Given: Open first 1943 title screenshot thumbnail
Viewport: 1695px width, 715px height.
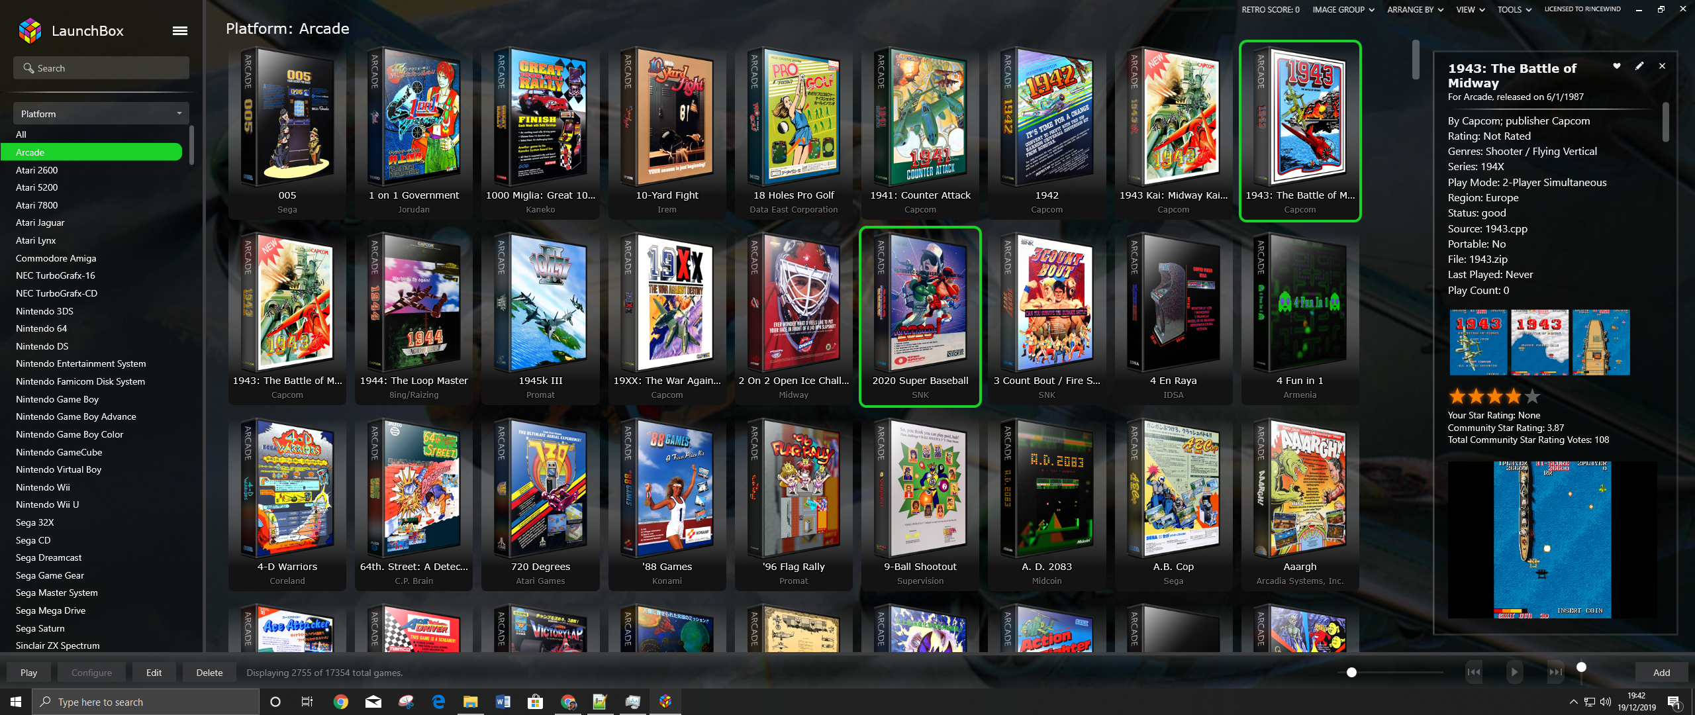Looking at the screenshot, I should pyautogui.click(x=1478, y=342).
